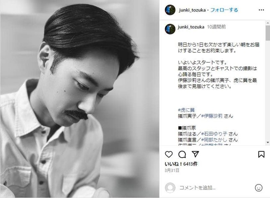The width and height of the screenshot is (270, 198).
Task: Open junki_tozuka username in header
Action: pos(192,10)
